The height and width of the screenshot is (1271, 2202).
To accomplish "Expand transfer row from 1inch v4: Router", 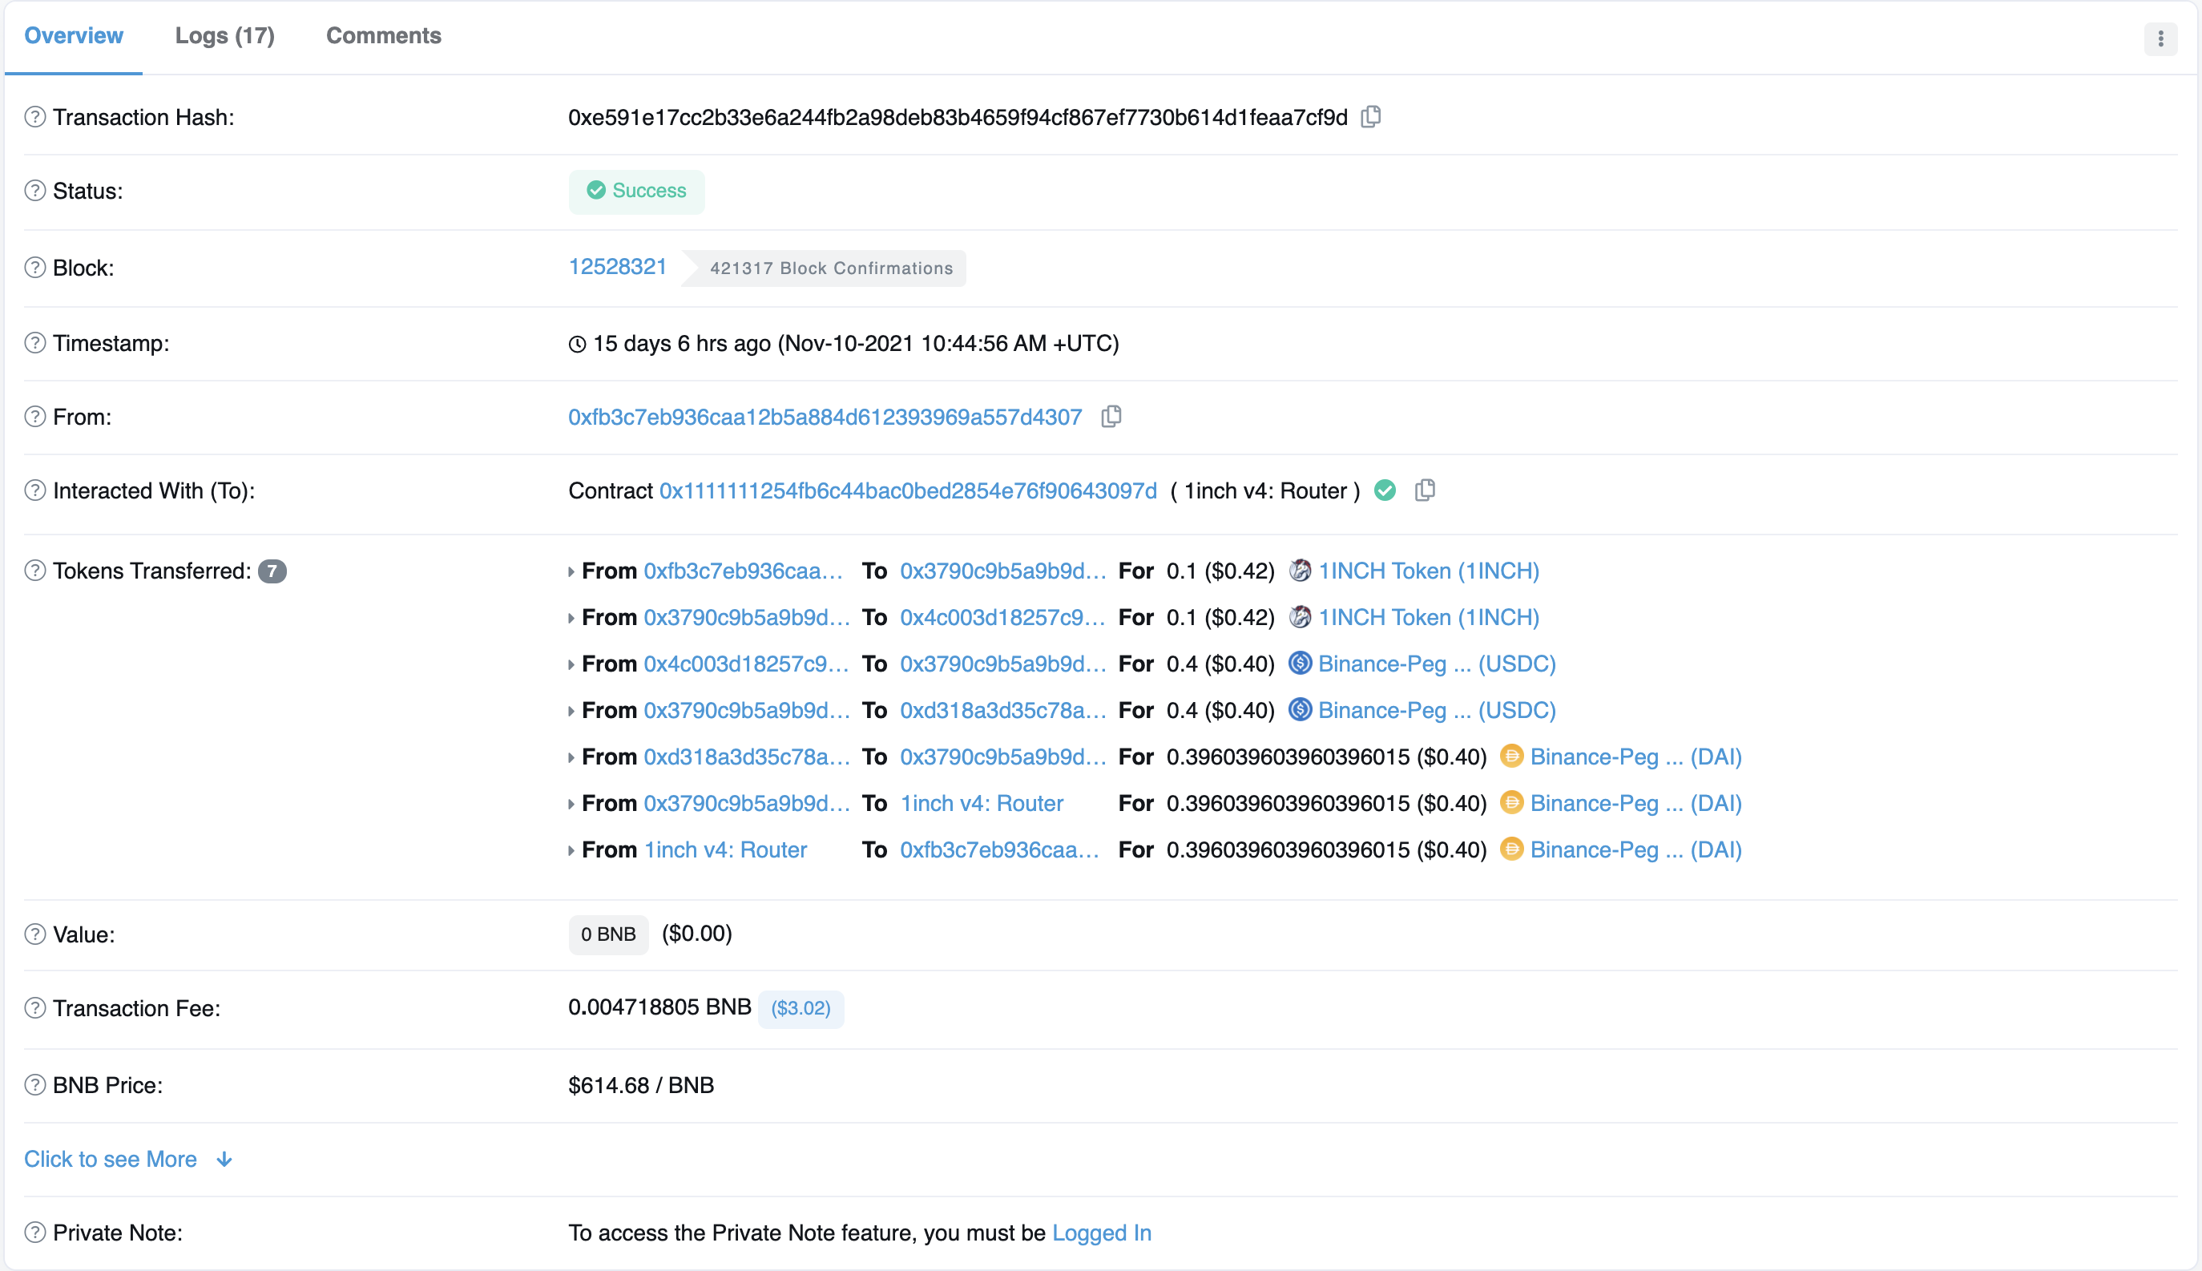I will pos(571,850).
